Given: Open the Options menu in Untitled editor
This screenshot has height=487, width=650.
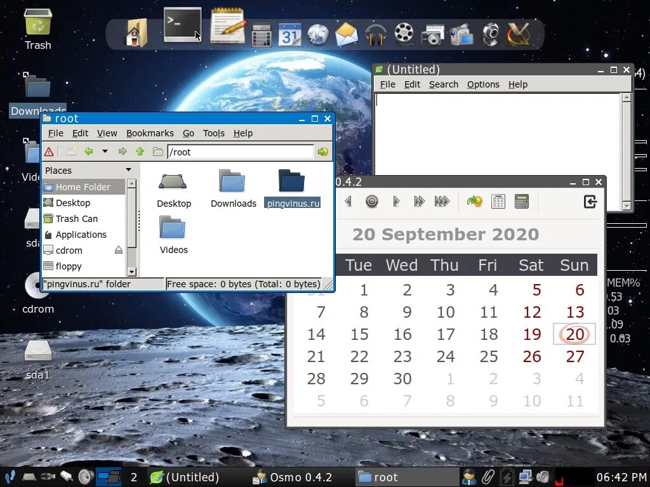Looking at the screenshot, I should point(483,84).
